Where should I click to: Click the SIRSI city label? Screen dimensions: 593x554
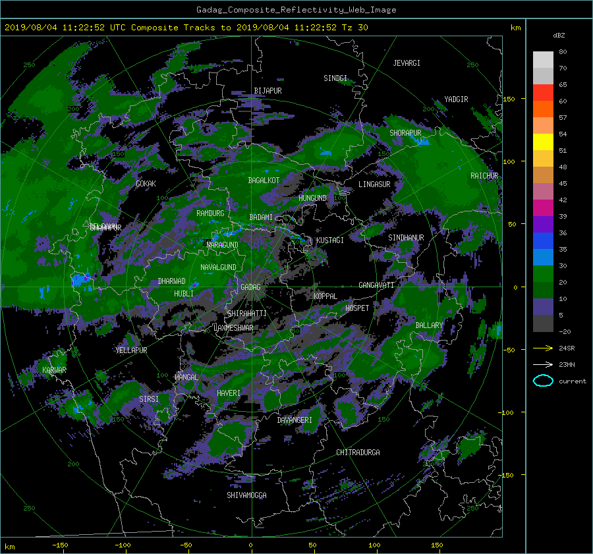tap(149, 399)
